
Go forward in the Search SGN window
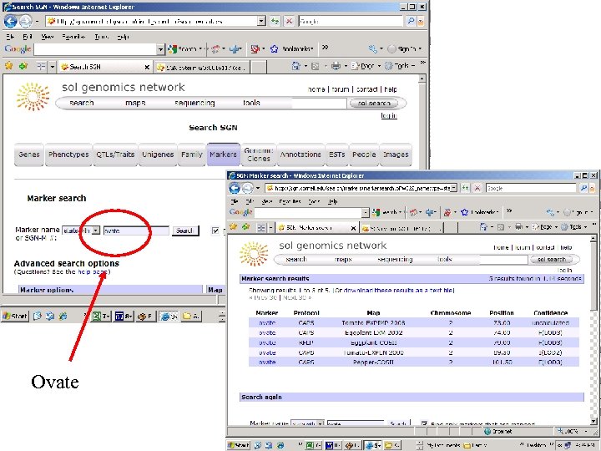tap(25, 21)
